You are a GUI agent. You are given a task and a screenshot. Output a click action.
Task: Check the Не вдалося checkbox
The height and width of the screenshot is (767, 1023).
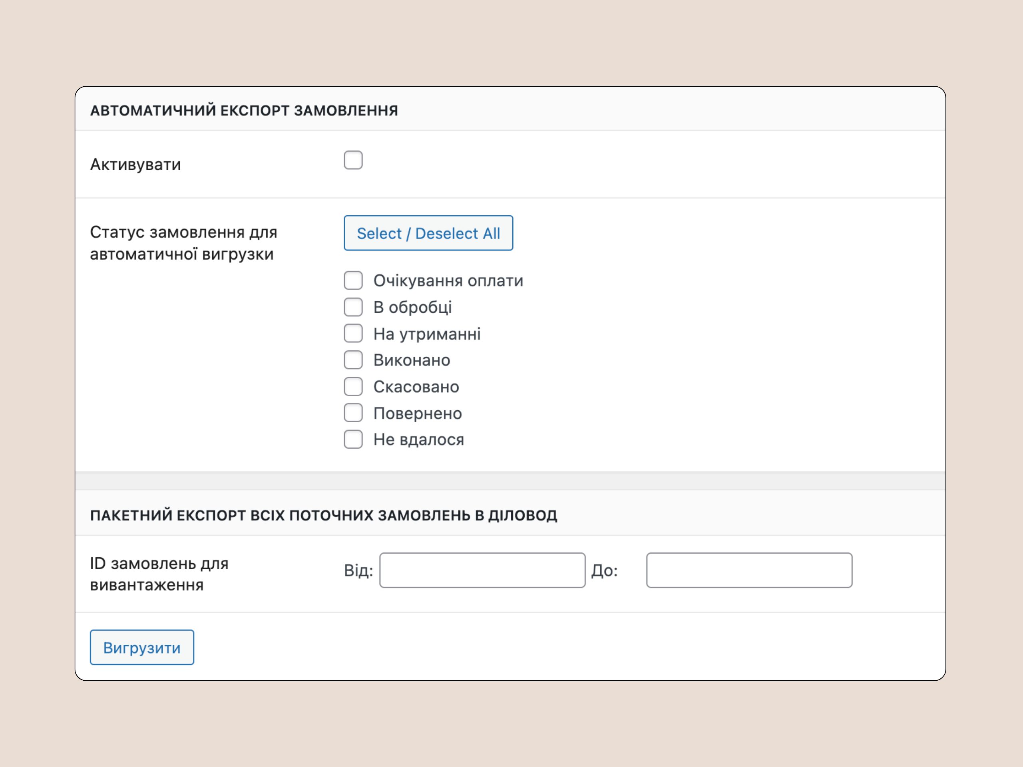pyautogui.click(x=353, y=439)
